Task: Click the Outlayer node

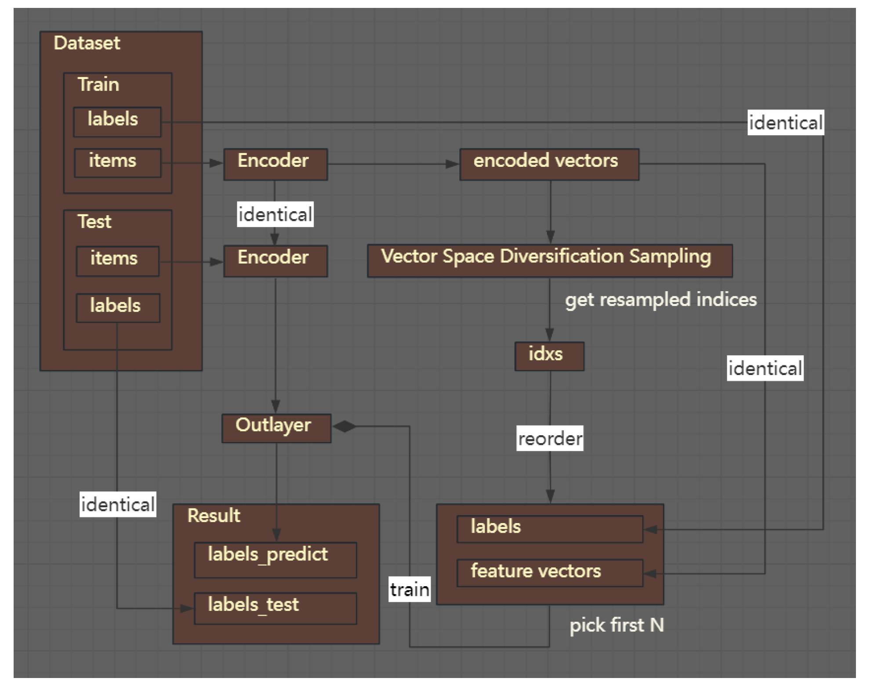Action: tap(276, 428)
